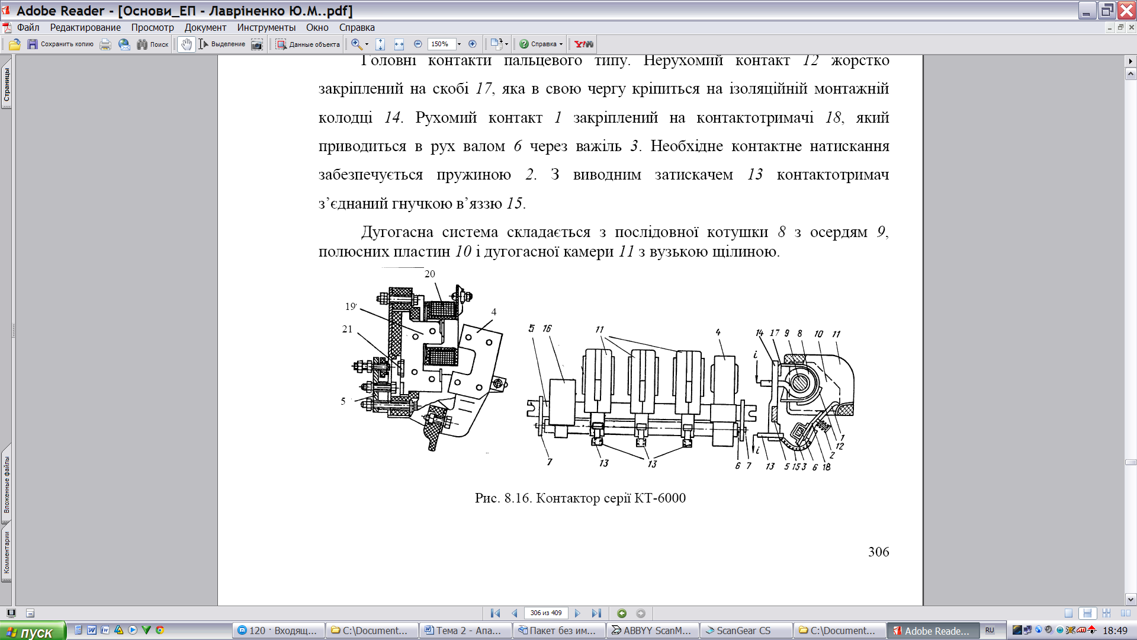This screenshot has width=1137, height=640.
Task: Open the Инструменты menu
Action: tap(266, 28)
